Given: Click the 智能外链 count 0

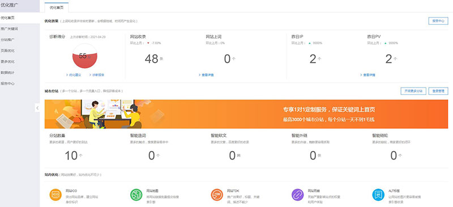Looking at the screenshot, I should 313,156.
